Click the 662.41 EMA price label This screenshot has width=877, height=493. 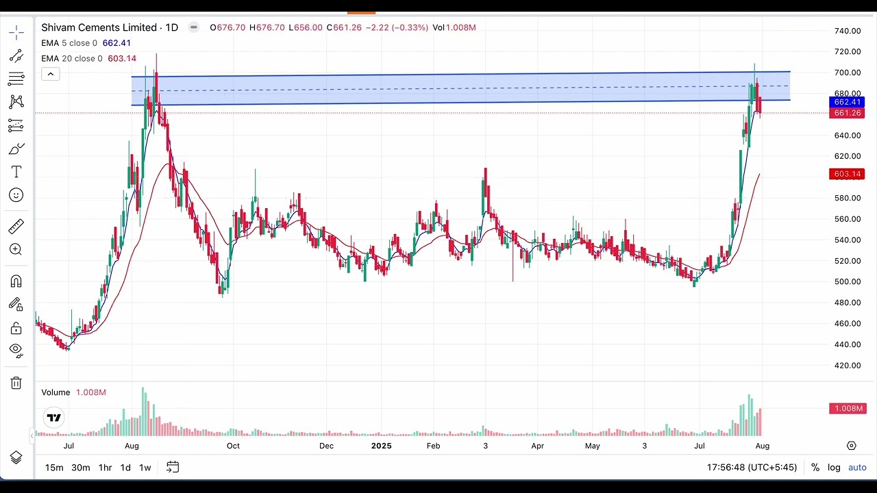coord(846,102)
